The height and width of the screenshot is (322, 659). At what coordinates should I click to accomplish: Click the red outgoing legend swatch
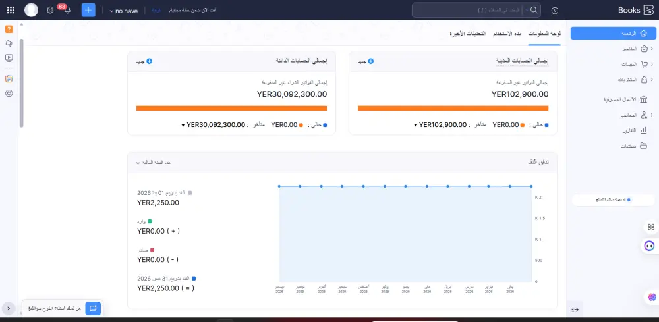(152, 250)
